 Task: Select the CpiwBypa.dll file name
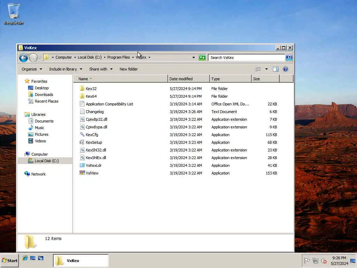click(97, 127)
